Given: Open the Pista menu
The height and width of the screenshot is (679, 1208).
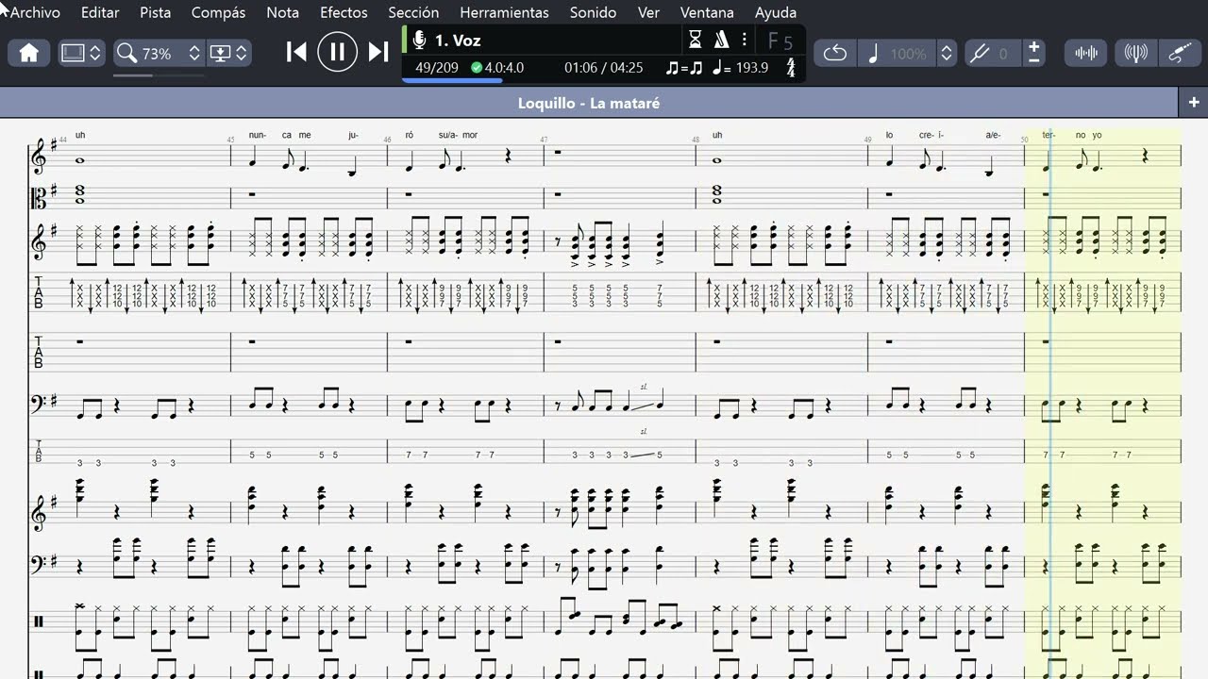Looking at the screenshot, I should point(156,12).
